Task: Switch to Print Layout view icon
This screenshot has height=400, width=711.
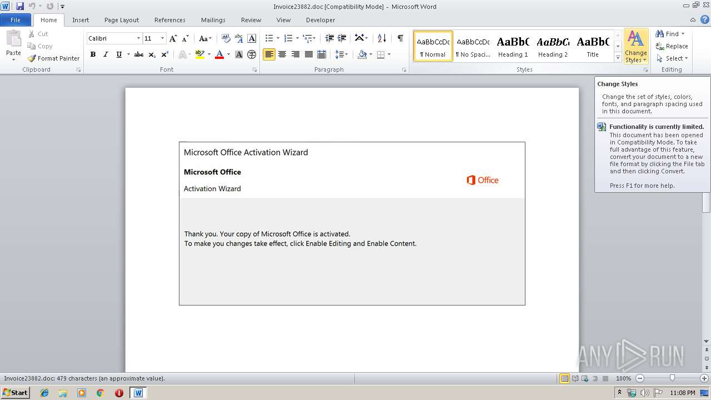Action: pos(564,378)
